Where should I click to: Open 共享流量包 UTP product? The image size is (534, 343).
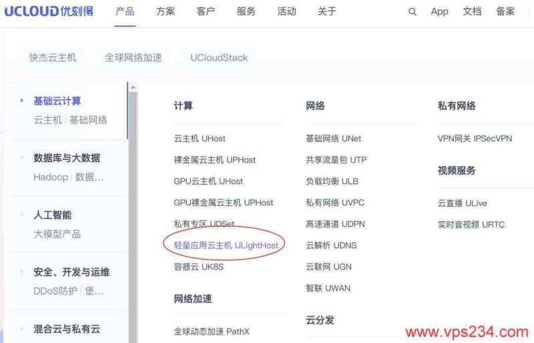336,159
